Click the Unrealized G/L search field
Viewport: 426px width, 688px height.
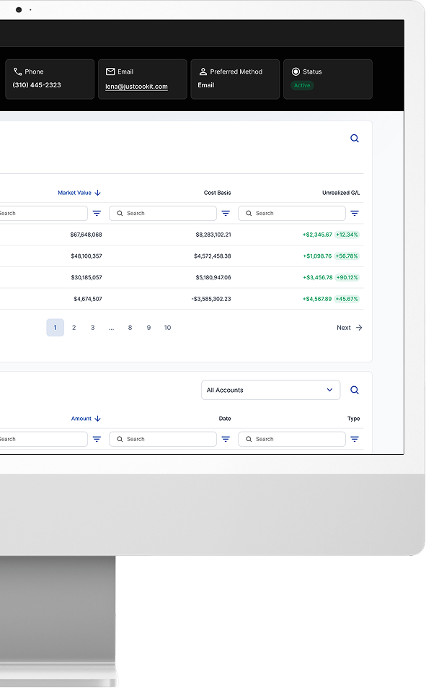coord(292,213)
